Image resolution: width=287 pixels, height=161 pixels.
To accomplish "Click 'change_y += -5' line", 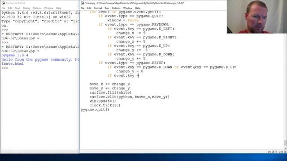I will point(132,50).
